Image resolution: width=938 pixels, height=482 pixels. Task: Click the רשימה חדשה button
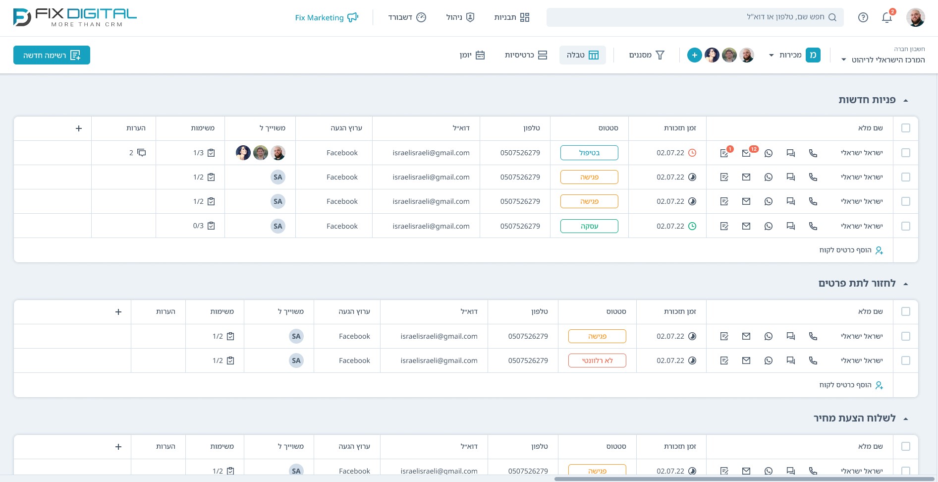point(52,55)
